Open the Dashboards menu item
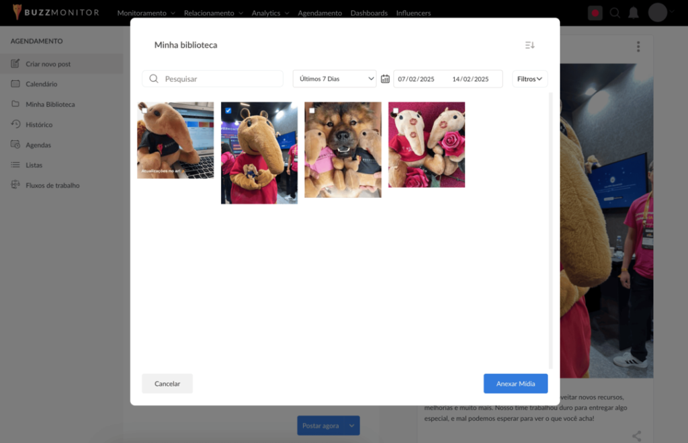 pos(369,13)
